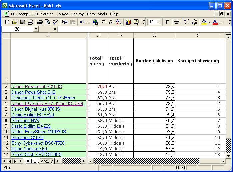Toggle center alignment icon
Viewport: 233px width, 172px height.
tap(177, 22)
